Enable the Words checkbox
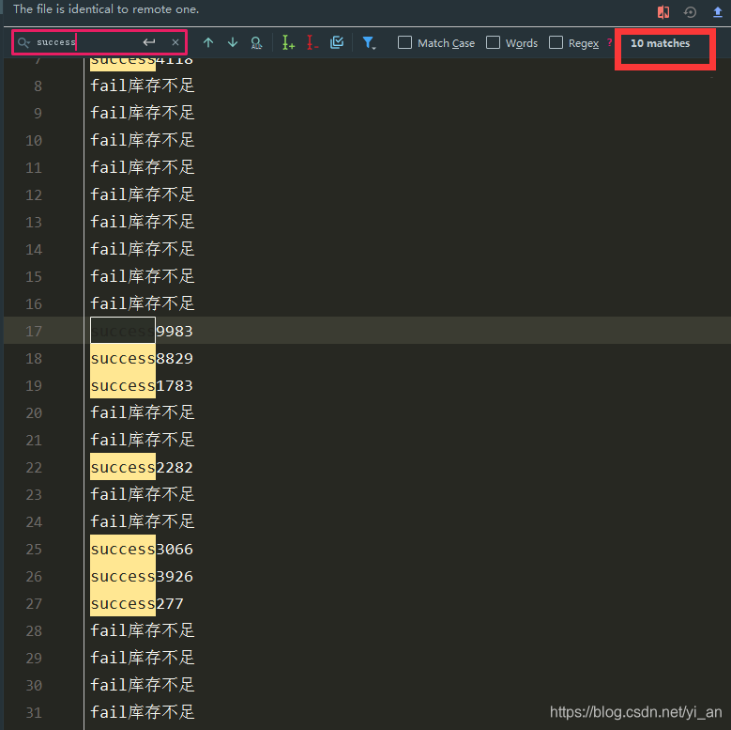731x730 pixels. point(493,42)
